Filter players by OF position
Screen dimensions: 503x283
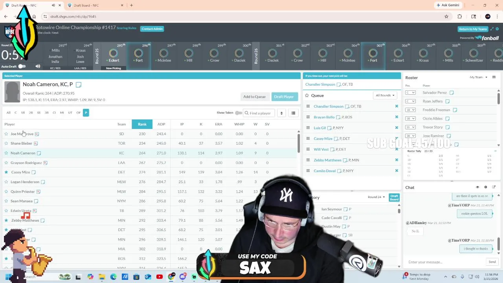[79, 113]
